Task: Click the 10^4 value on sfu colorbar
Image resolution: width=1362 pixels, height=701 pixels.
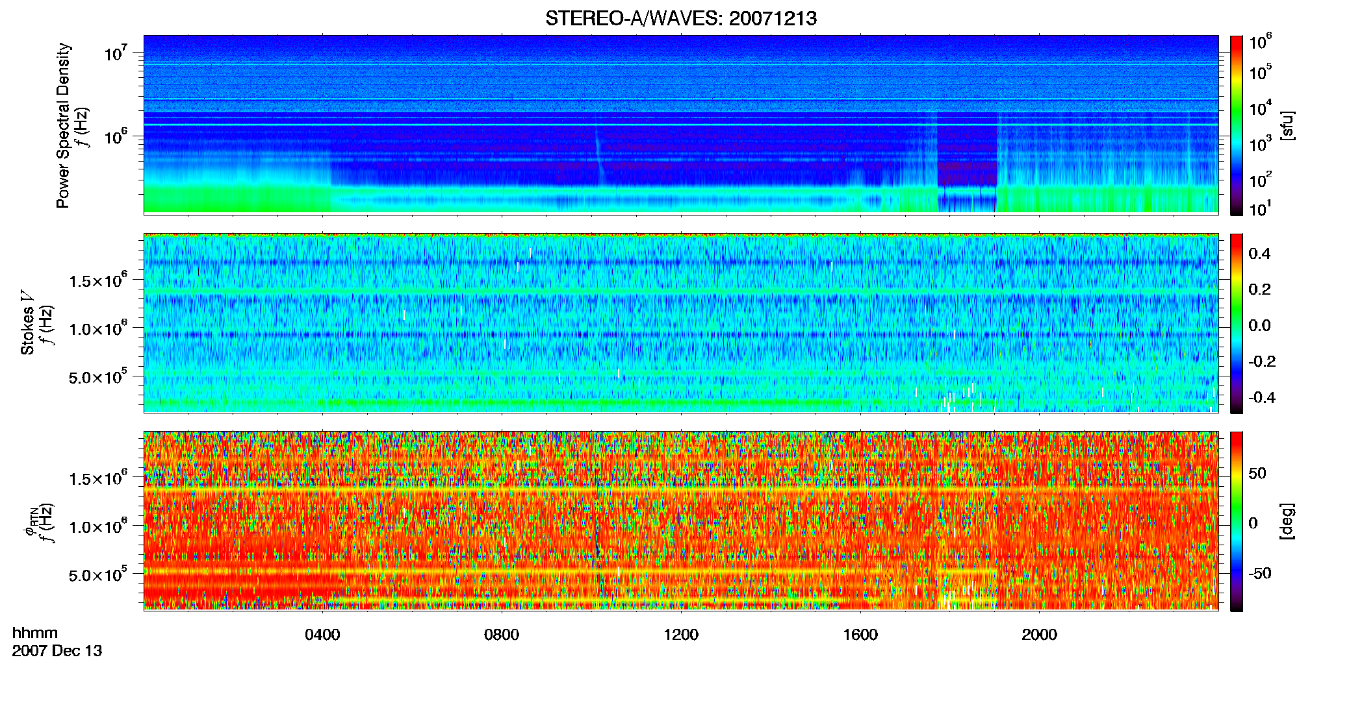Action: pos(1260,107)
